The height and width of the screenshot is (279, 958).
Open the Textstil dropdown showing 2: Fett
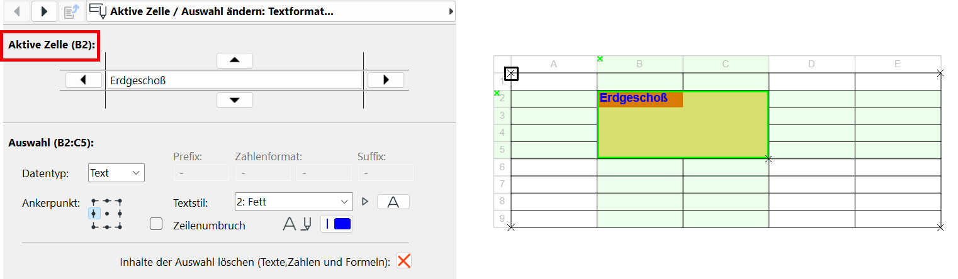293,202
